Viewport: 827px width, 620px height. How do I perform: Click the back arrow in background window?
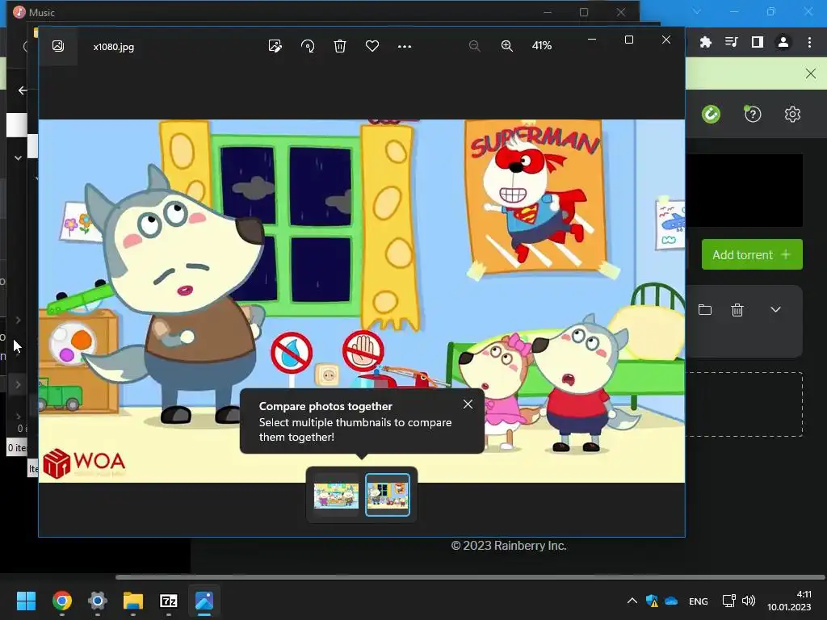(23, 90)
